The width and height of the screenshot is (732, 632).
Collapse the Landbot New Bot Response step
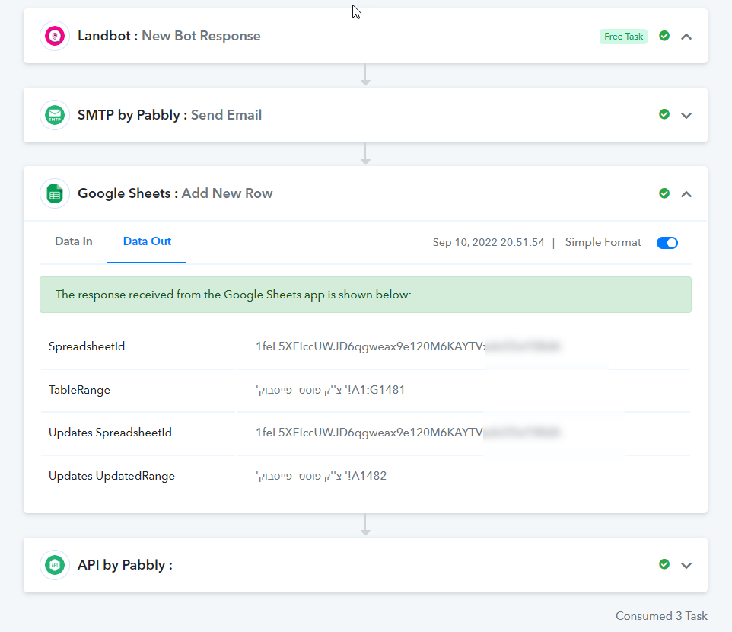686,37
